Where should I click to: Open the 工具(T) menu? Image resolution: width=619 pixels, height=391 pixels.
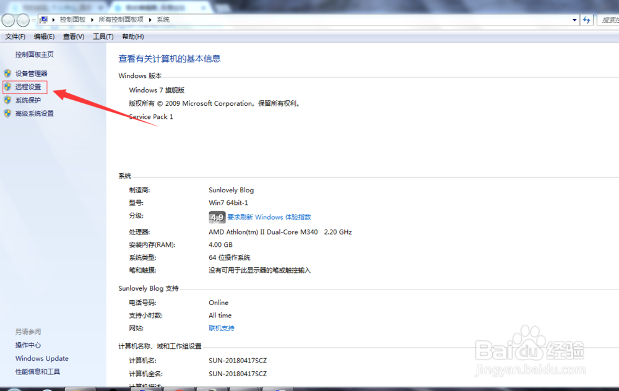coord(103,36)
